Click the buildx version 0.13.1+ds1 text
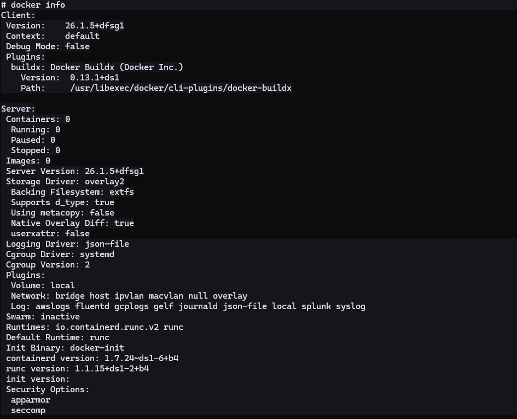The width and height of the screenshot is (517, 419). point(94,78)
